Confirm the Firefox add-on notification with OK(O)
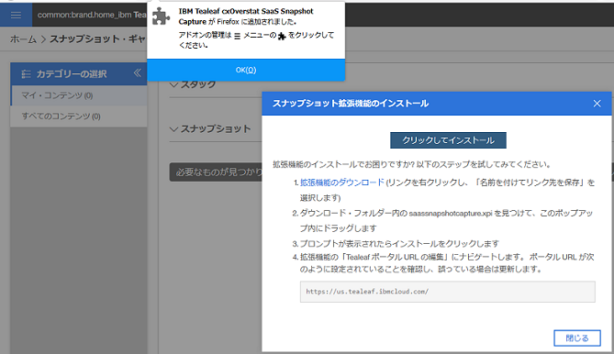Screen dimensions: 614x354 click(246, 70)
